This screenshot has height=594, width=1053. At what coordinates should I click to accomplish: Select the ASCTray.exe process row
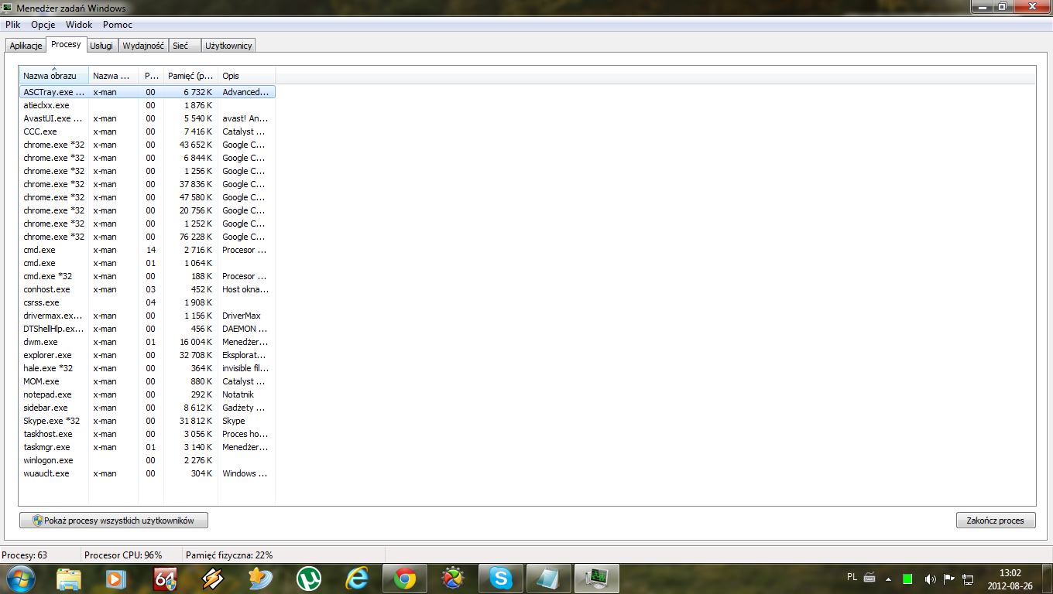(147, 92)
